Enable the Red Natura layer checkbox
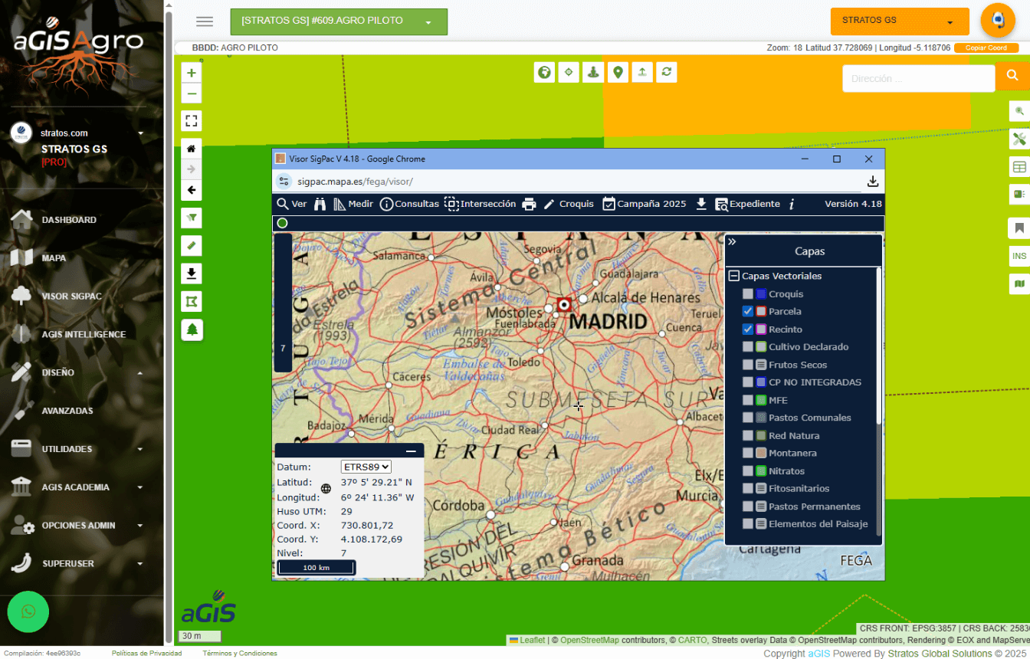 pyautogui.click(x=747, y=435)
